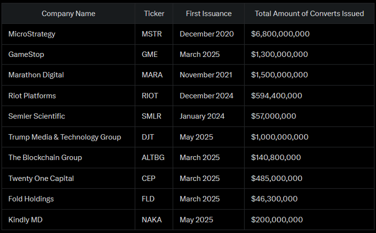Select the GME ticker cell
Image resolution: width=376 pixels, height=233 pixels.
coord(149,54)
